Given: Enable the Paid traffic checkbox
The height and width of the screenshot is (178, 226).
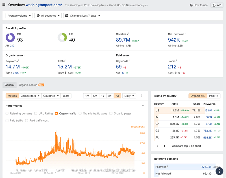Looking at the screenshot, I should click(7, 120).
